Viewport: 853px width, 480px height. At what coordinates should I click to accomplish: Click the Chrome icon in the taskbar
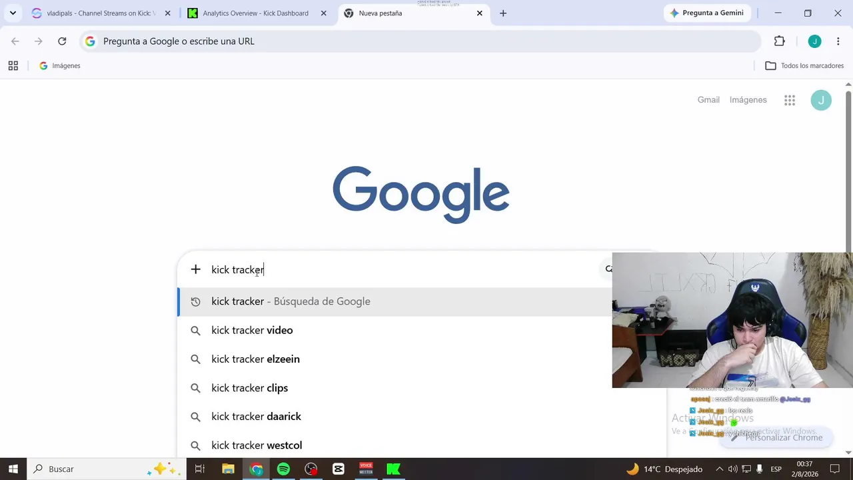click(256, 469)
